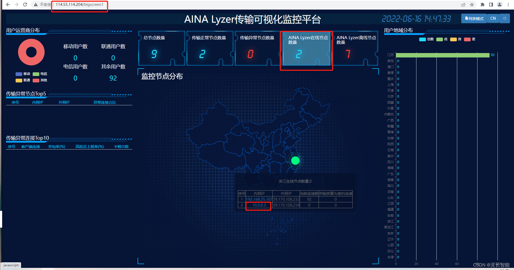Click the 卡顿次数 column header
Image resolution: width=514 pixels, height=270 pixels.
coord(121,147)
